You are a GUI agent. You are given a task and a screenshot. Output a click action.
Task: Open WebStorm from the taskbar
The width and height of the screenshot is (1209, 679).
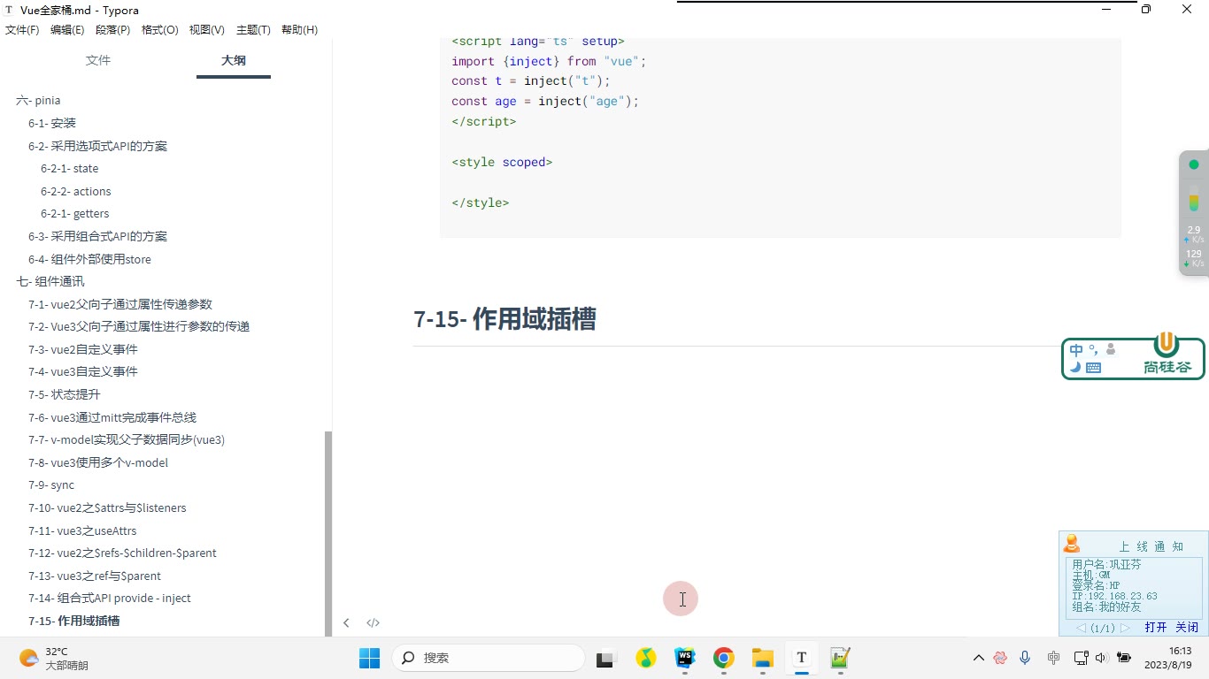685,658
